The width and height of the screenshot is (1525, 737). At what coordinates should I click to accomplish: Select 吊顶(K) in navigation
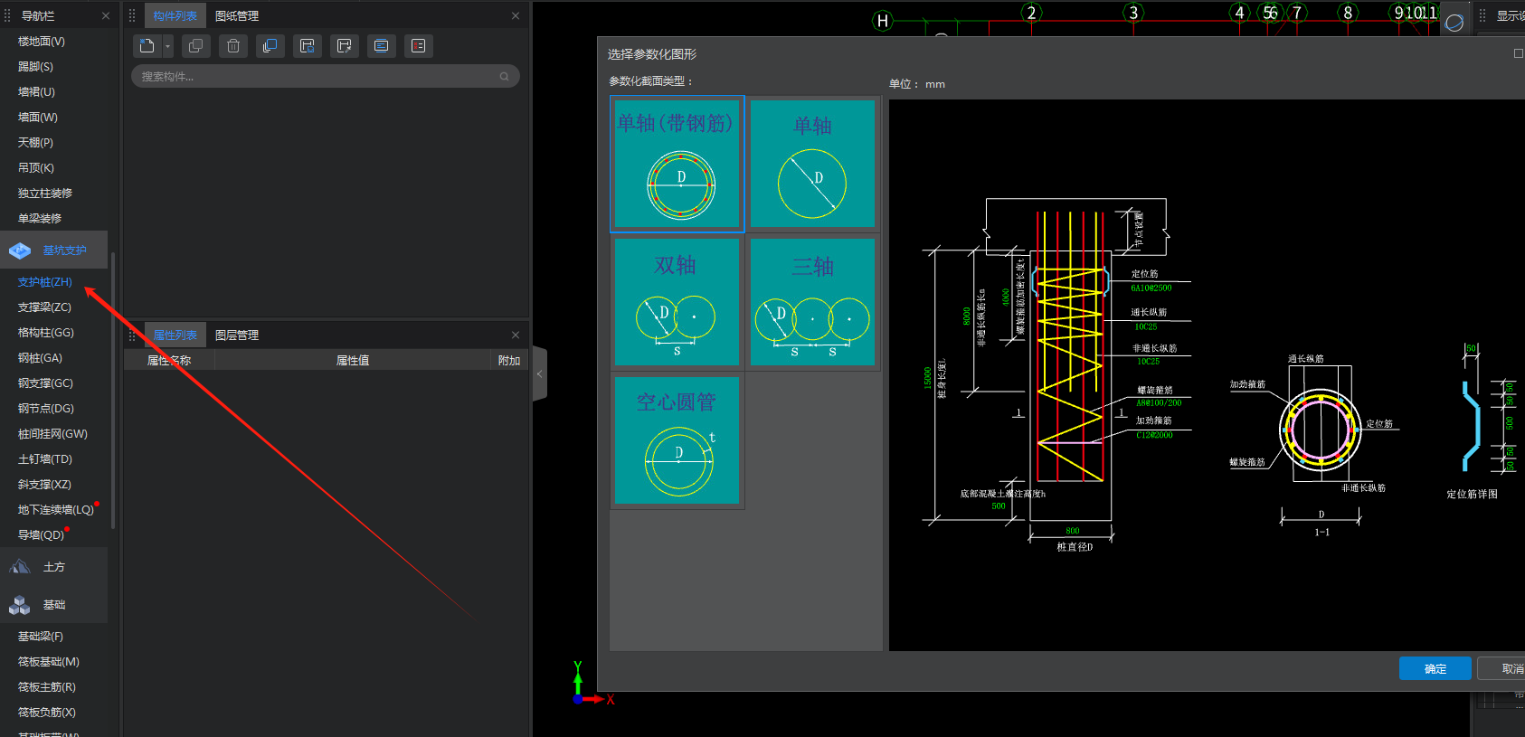click(x=36, y=168)
